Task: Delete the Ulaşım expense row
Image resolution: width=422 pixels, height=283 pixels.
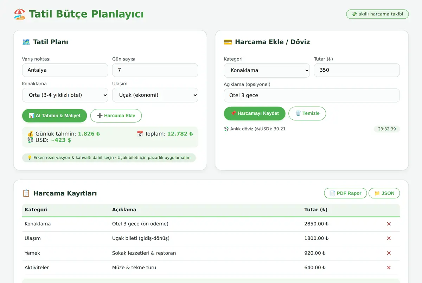Action: point(389,238)
